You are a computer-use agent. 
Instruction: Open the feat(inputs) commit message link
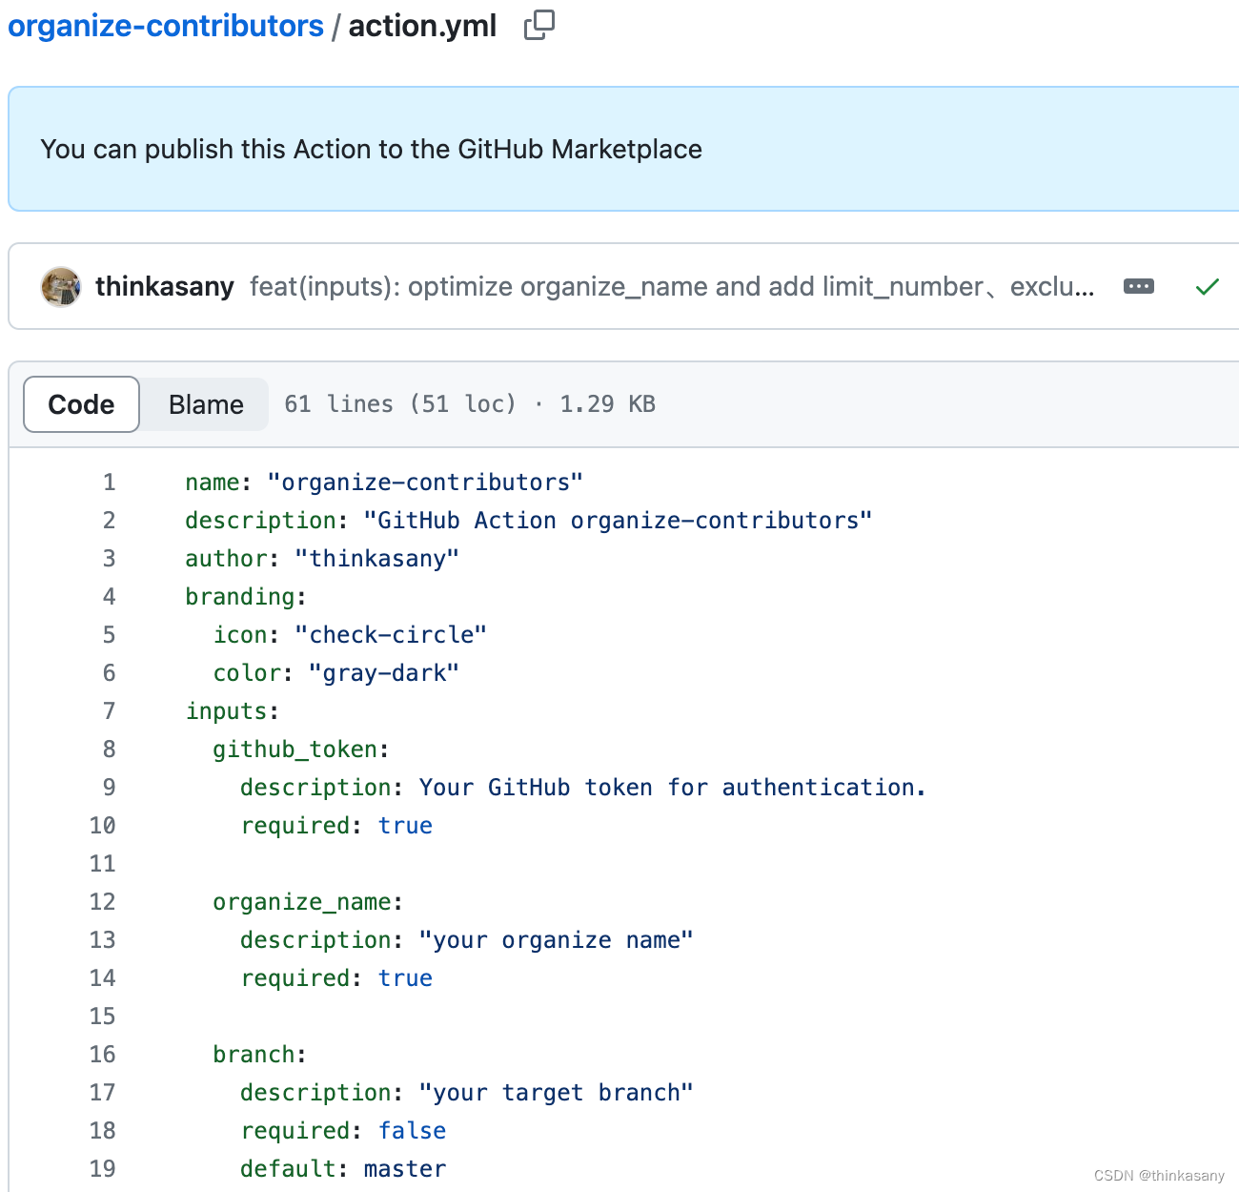(672, 287)
